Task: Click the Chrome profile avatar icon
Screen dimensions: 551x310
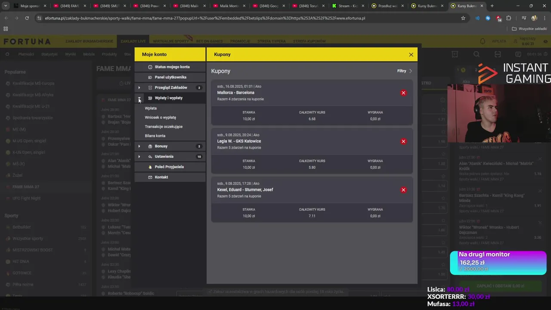Action: pyautogui.click(x=534, y=18)
